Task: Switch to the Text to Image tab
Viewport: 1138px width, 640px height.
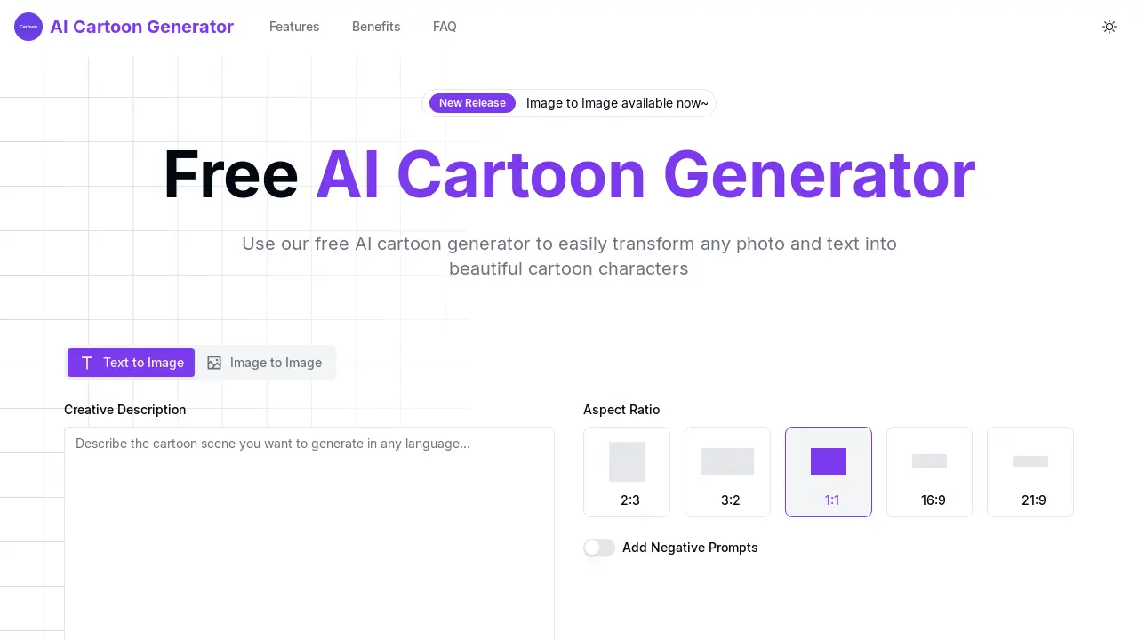Action: click(132, 363)
